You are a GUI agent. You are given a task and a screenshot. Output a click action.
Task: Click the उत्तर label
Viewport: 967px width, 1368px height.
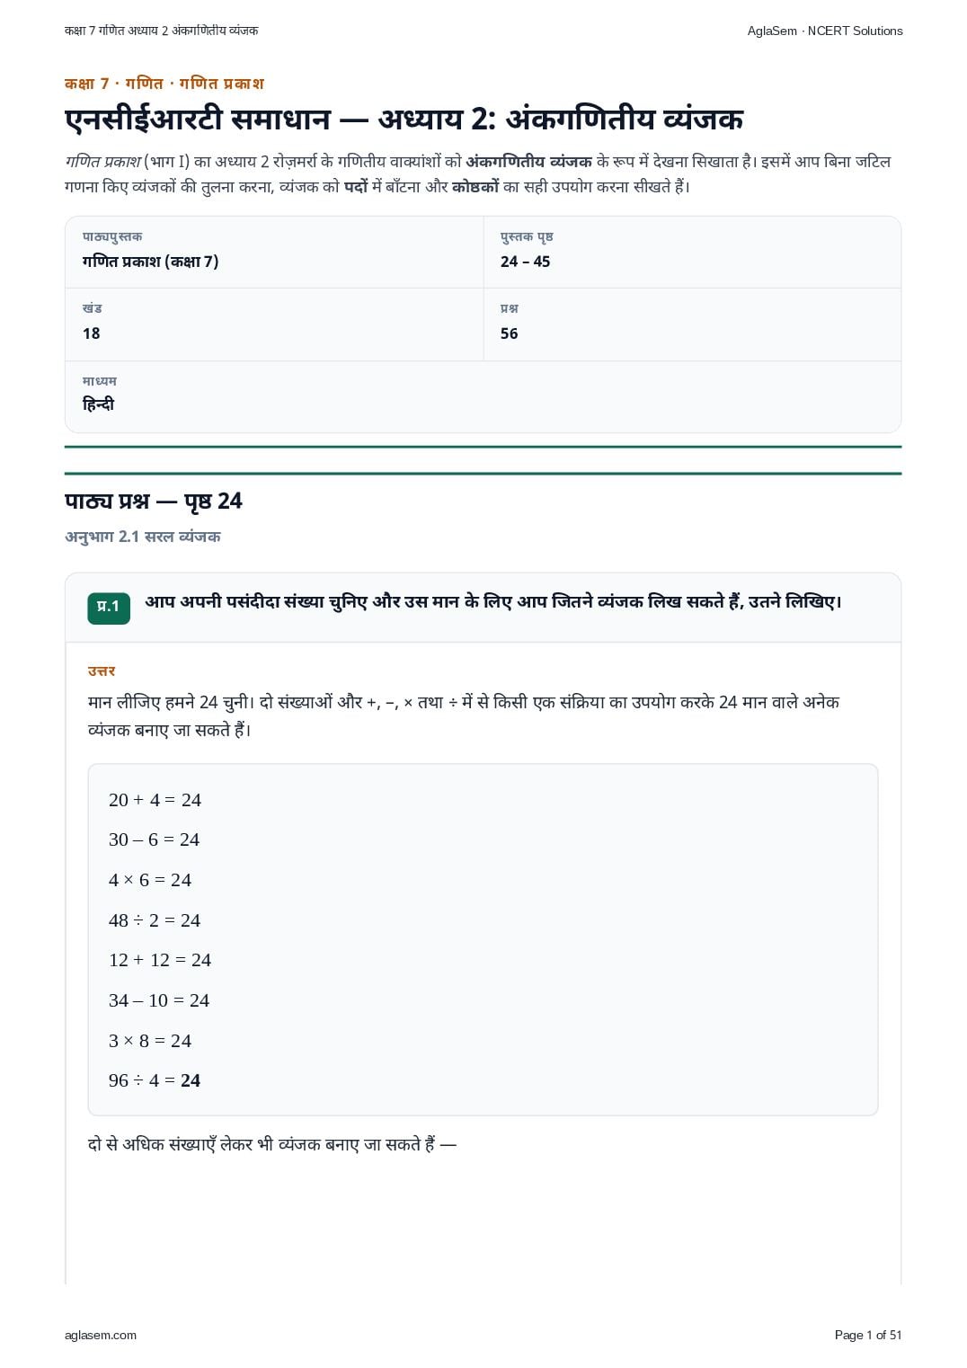click(x=102, y=671)
